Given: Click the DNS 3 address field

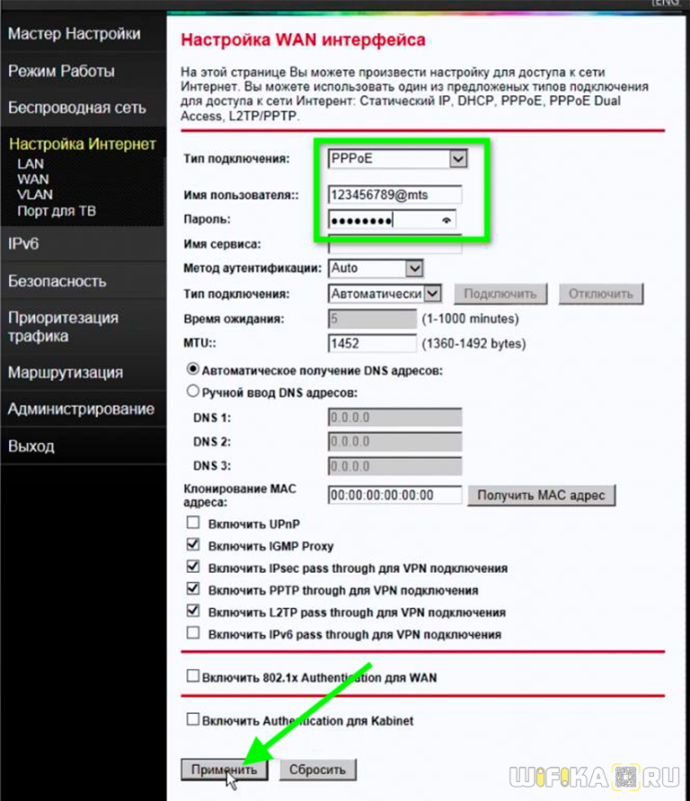Looking at the screenshot, I should click(x=394, y=466).
